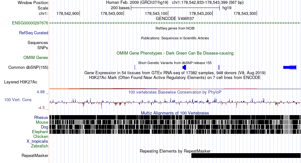Click the Scale label in ruler
The width and height of the screenshot is (301, 163).
[x=43, y=8]
